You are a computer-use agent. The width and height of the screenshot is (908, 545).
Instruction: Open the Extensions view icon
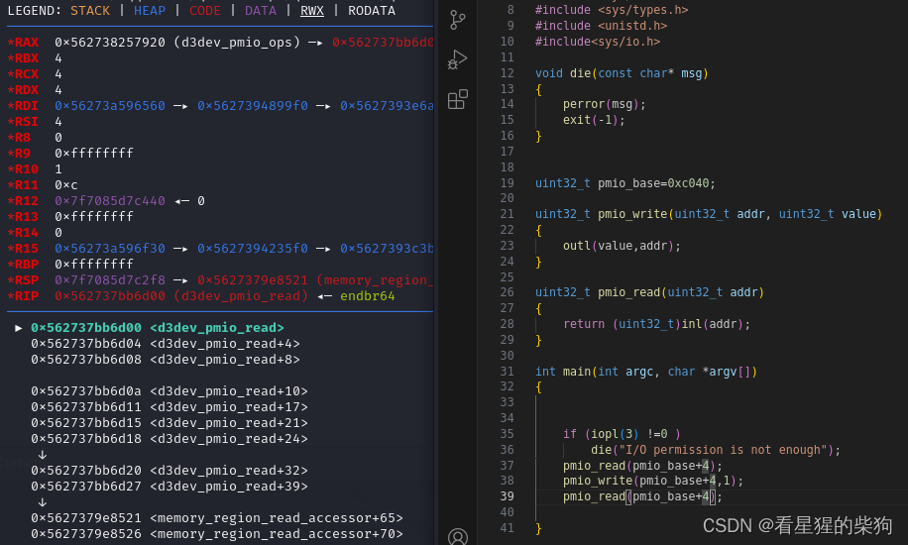pyautogui.click(x=458, y=99)
